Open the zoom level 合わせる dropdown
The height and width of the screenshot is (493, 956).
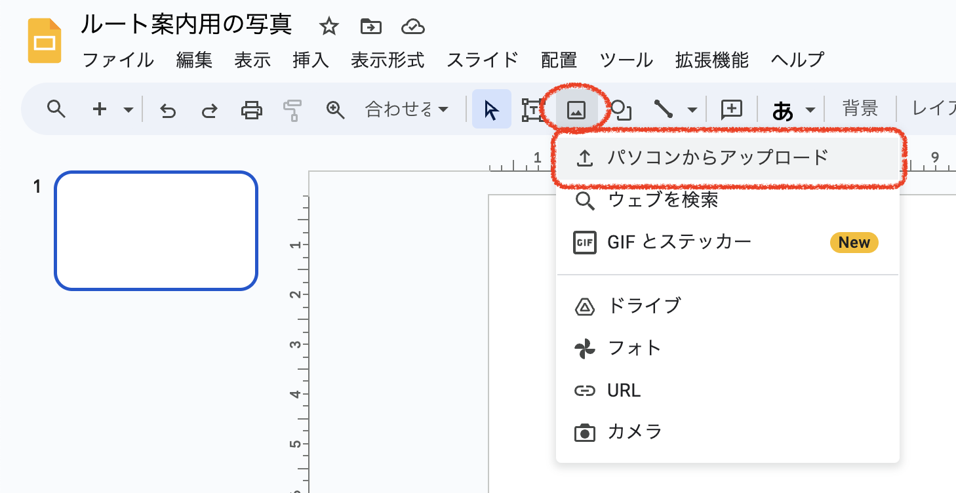pyautogui.click(x=407, y=109)
